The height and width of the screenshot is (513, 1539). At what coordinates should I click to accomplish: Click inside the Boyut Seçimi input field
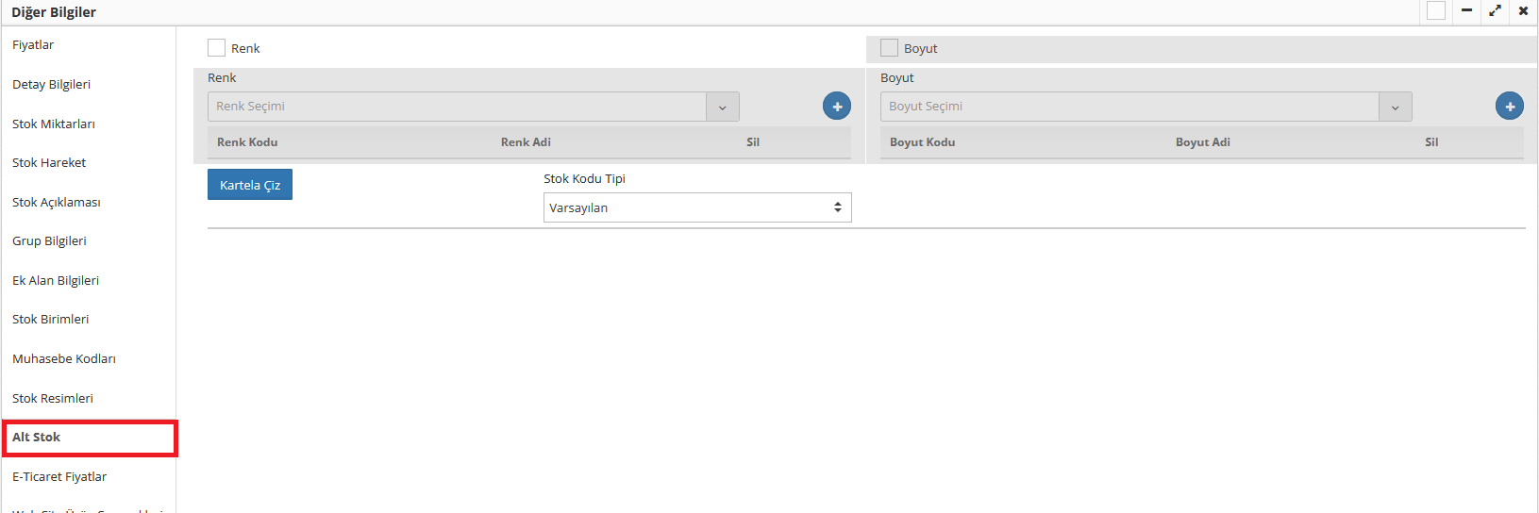(1129, 107)
